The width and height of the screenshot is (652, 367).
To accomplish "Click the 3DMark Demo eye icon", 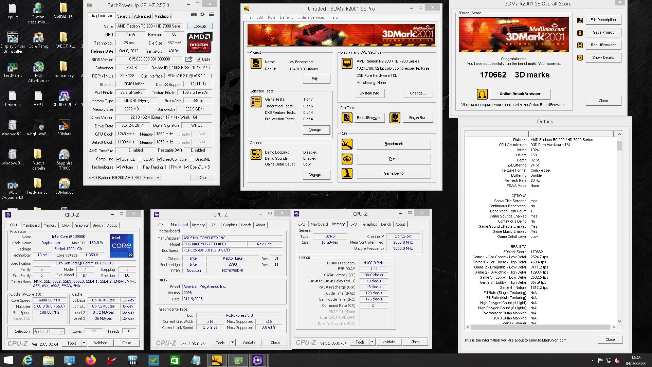I will coord(347,159).
